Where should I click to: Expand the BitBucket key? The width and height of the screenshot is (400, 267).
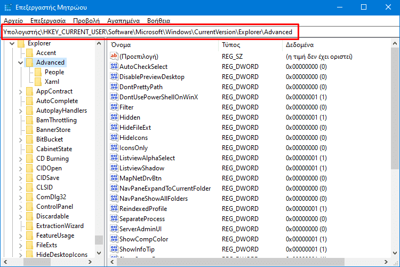[x=21, y=139]
